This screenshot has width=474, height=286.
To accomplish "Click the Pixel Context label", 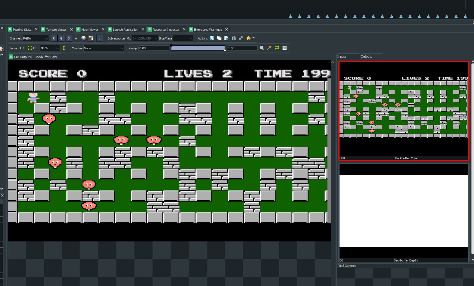I will [x=347, y=266].
